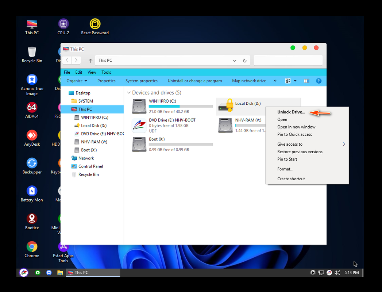Open Battery Mon desktop icon
The width and height of the screenshot is (382, 292).
coord(32,194)
